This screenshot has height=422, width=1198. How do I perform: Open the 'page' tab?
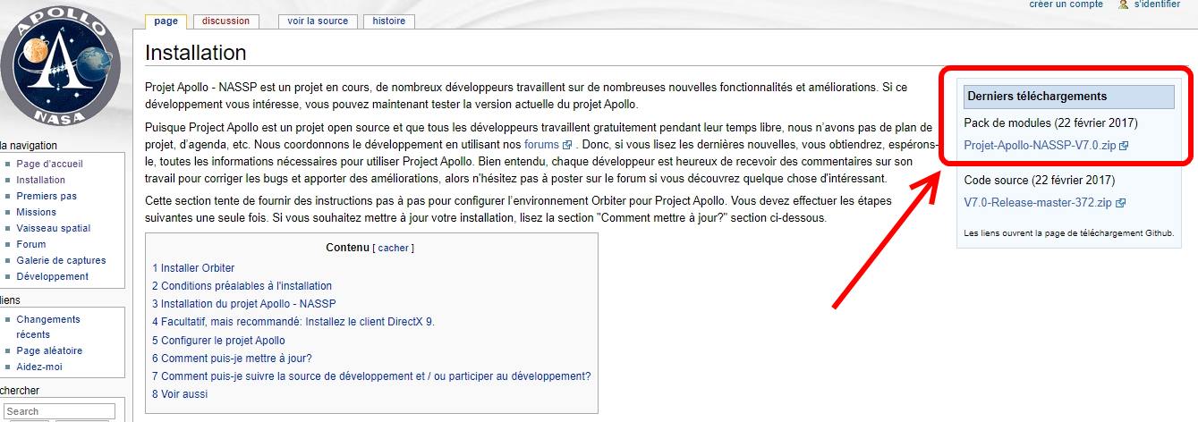tap(166, 21)
